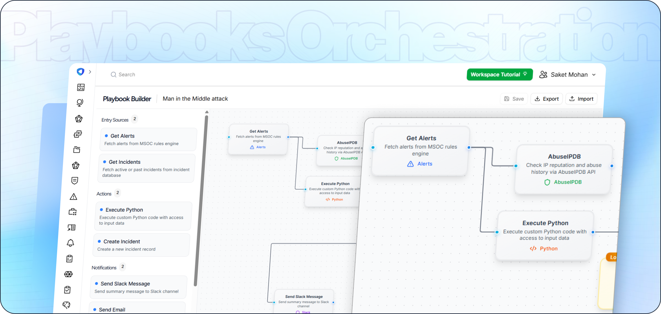
Task: Open the workflow automation icon in sidebar
Action: [78, 134]
